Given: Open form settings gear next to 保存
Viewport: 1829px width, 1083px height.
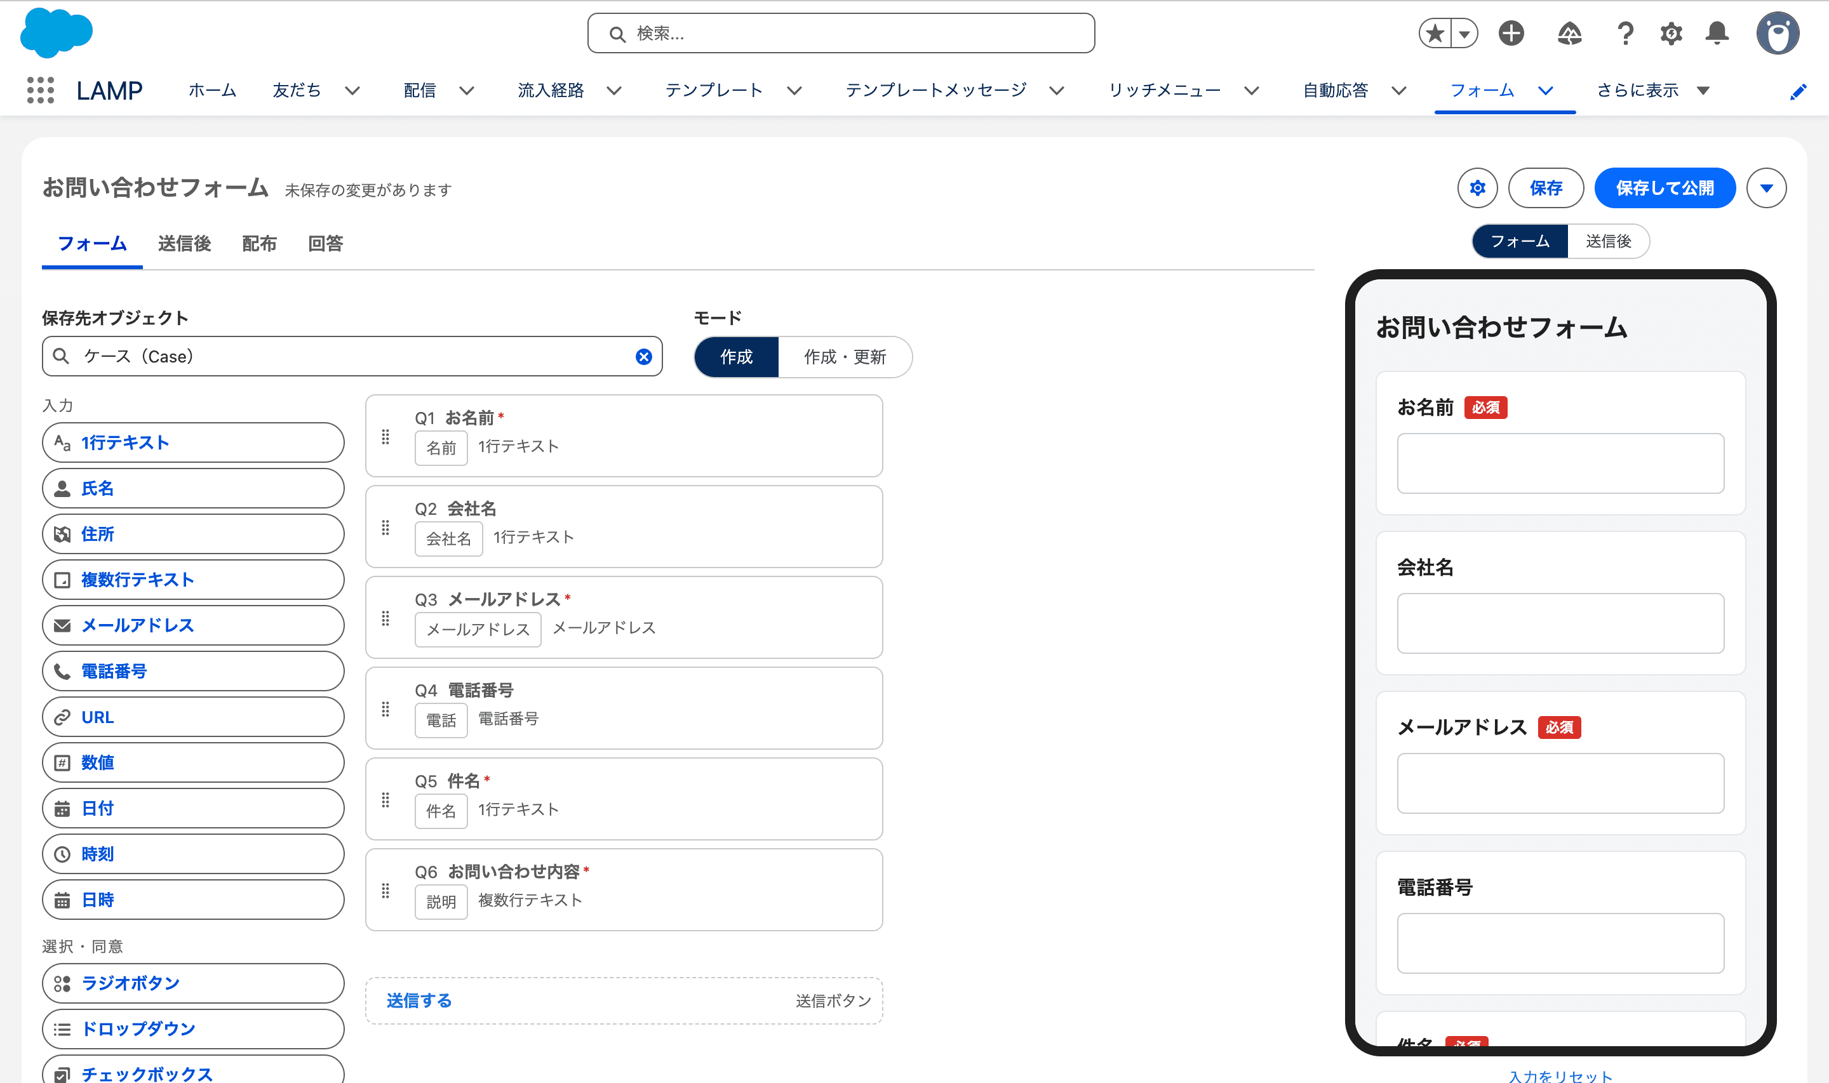Looking at the screenshot, I should (x=1477, y=189).
